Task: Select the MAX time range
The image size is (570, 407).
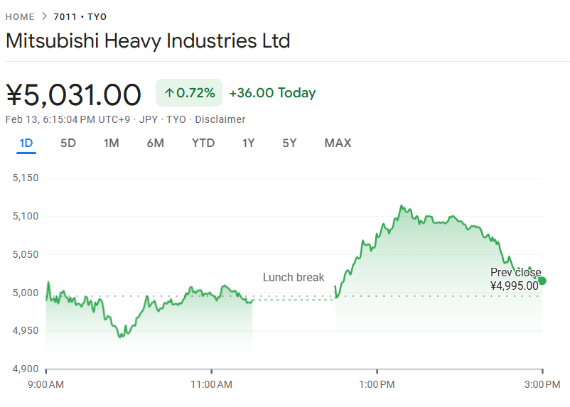Action: 338,143
